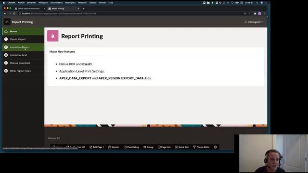The height and width of the screenshot is (173, 308).
Task: Open the Personen menu
Action: pyautogui.click(x=82, y=3)
